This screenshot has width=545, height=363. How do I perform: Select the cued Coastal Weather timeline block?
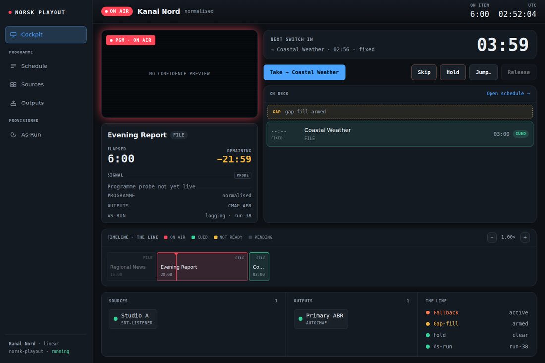(x=259, y=266)
